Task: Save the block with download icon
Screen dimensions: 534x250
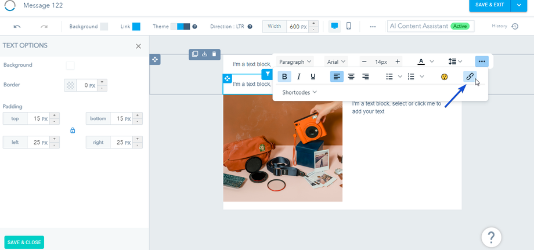Action: point(205,54)
